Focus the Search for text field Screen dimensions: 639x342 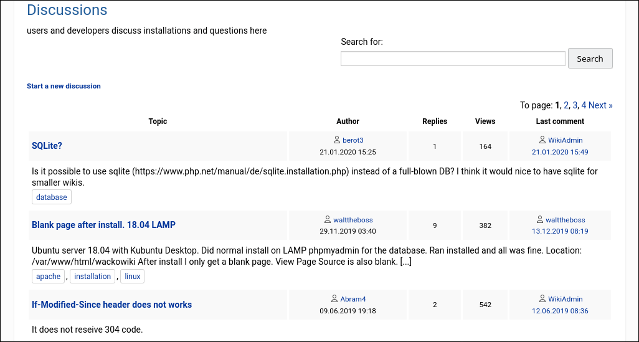453,59
